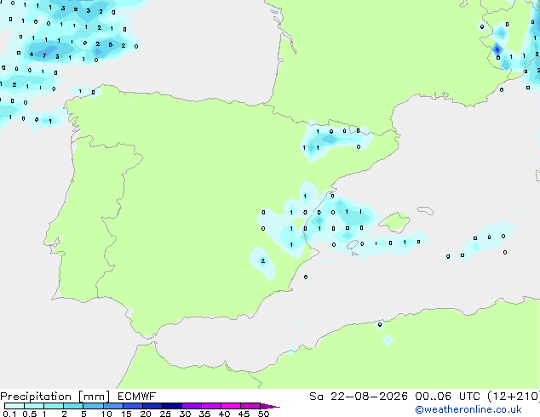This screenshot has width=540, height=417.
Task: Click the legend label "0.5"
Action: coord(29,414)
